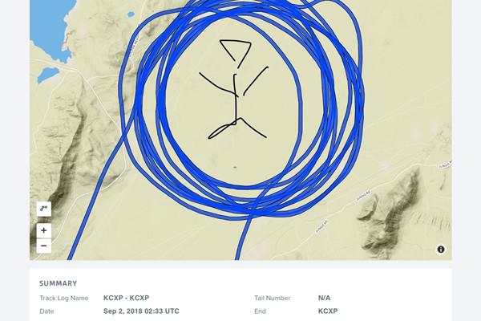Zoom in with the plus button
This screenshot has width=481, height=321.
[44, 230]
